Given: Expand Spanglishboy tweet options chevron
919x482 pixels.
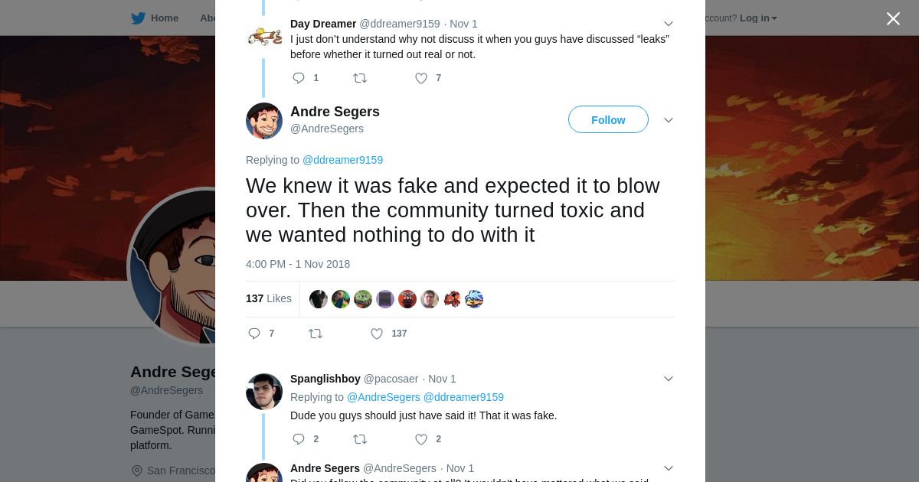Looking at the screenshot, I should pos(669,379).
